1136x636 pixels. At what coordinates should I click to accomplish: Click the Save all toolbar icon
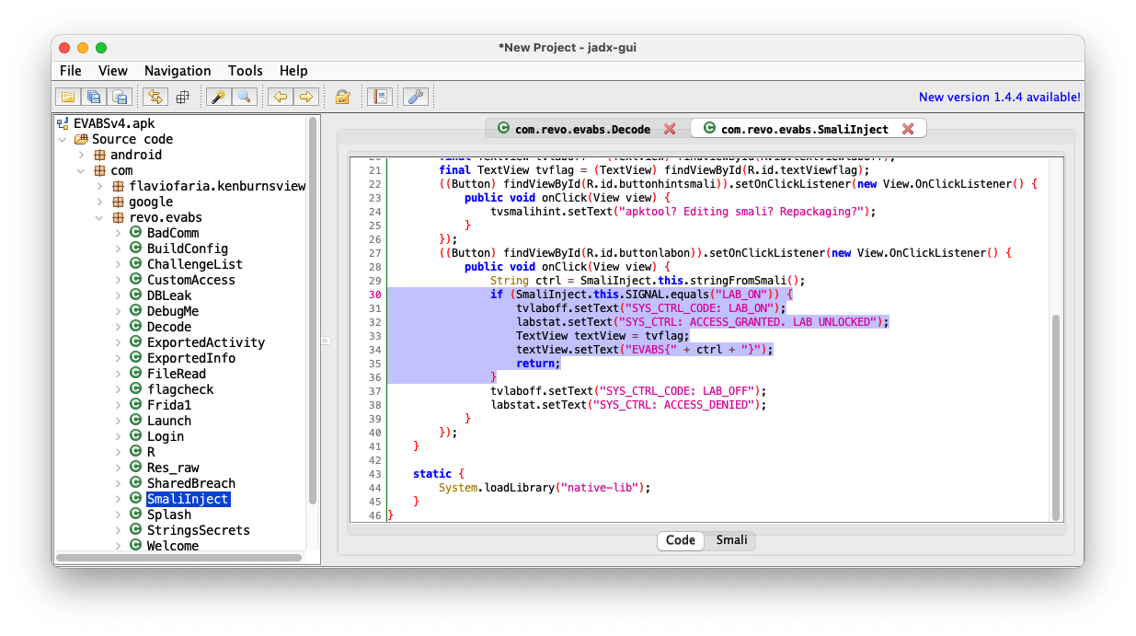coord(93,97)
